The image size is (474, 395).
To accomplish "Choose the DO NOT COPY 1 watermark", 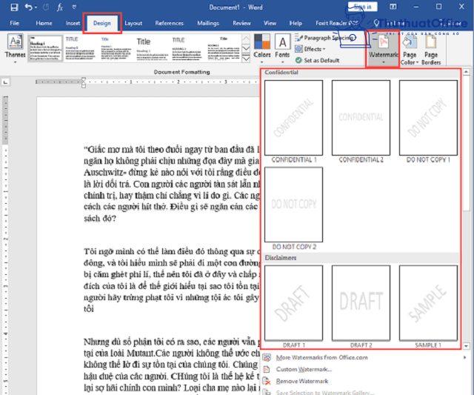I will pyautogui.click(x=428, y=119).
